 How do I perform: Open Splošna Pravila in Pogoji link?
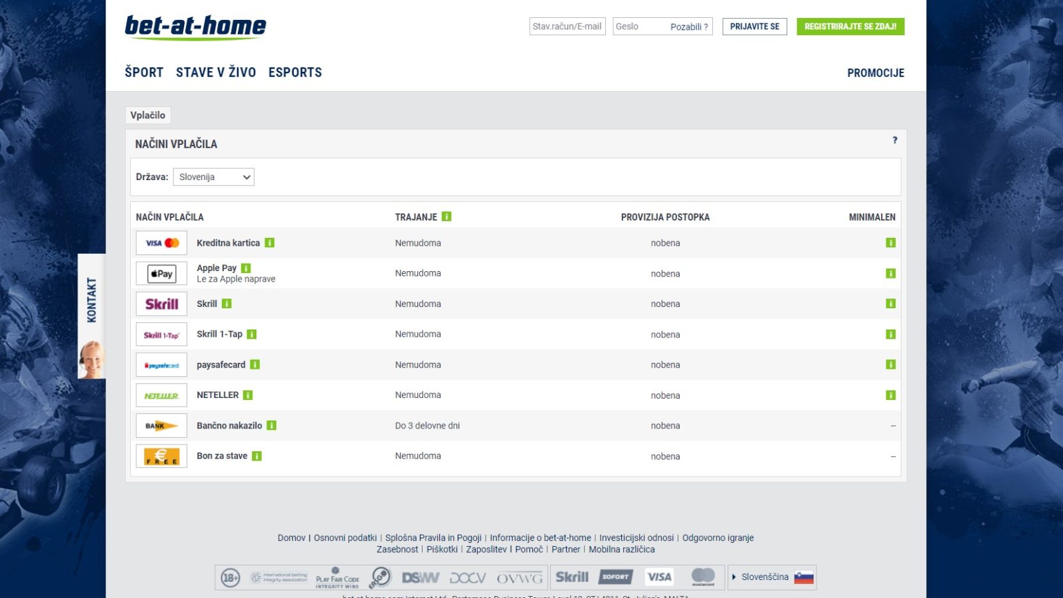(433, 538)
